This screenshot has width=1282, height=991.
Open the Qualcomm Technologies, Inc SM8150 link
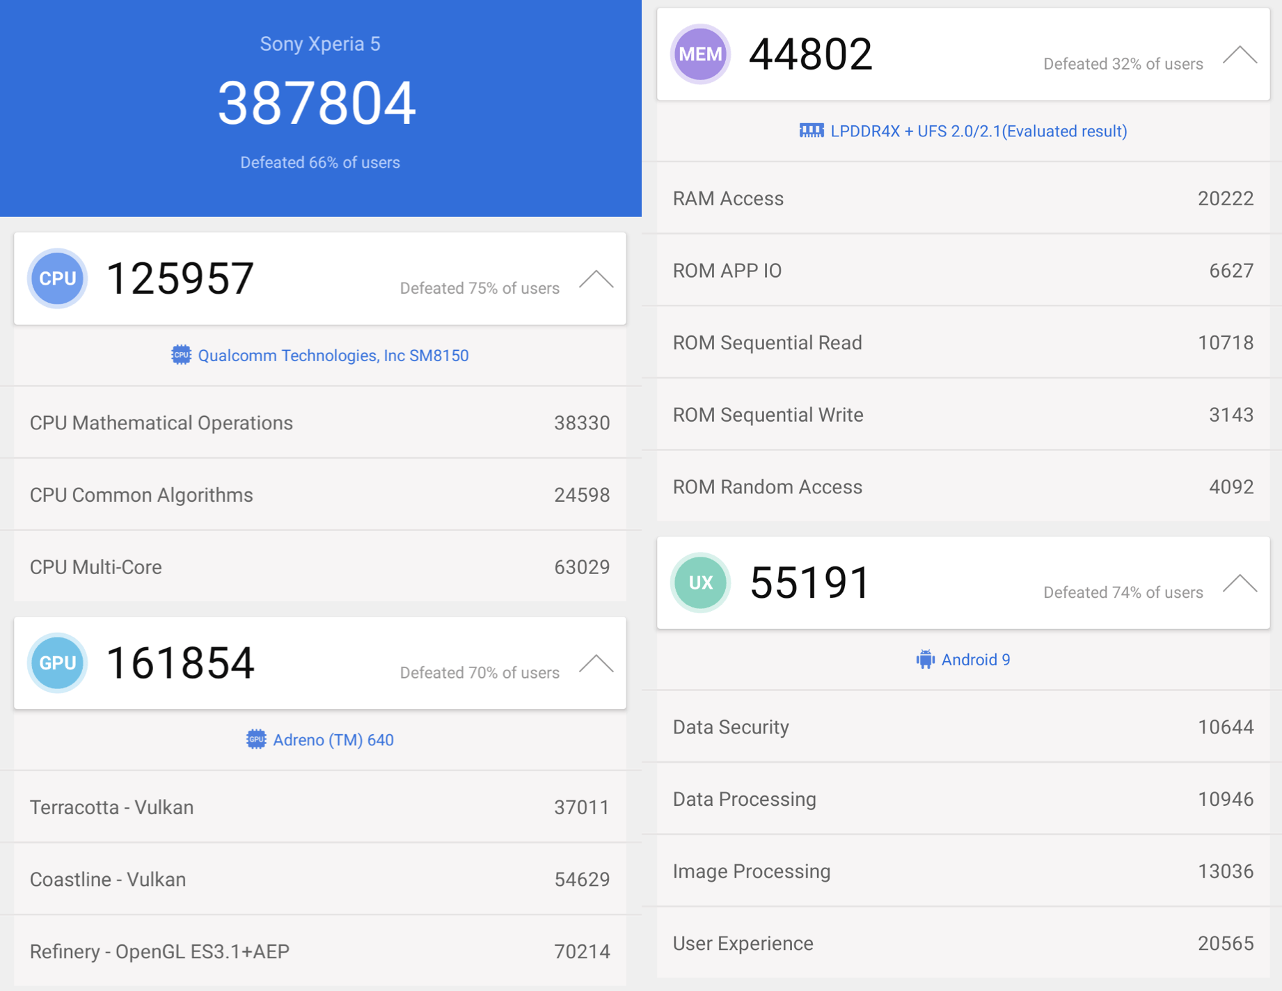[x=333, y=356]
